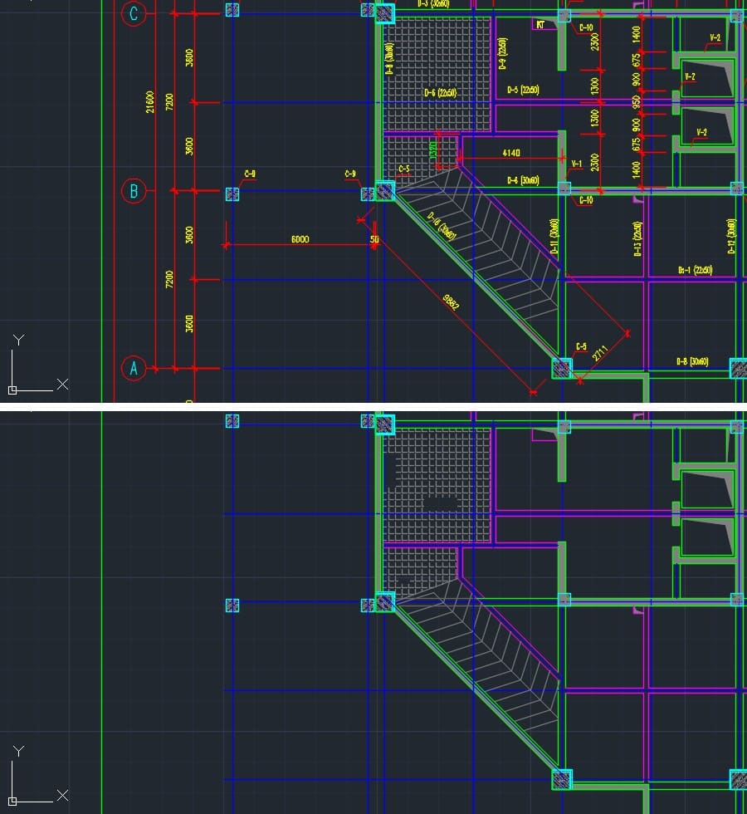Select vertical beam label D-11 (30x60)
Screen dimensions: 747x814
tap(554, 237)
